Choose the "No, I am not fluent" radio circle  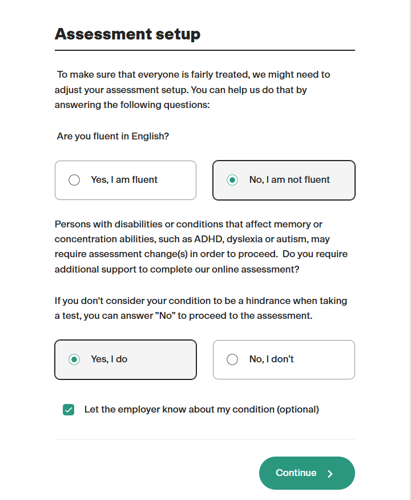coord(232,180)
